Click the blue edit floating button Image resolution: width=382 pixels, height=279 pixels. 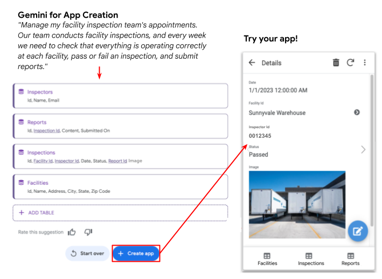click(x=358, y=231)
